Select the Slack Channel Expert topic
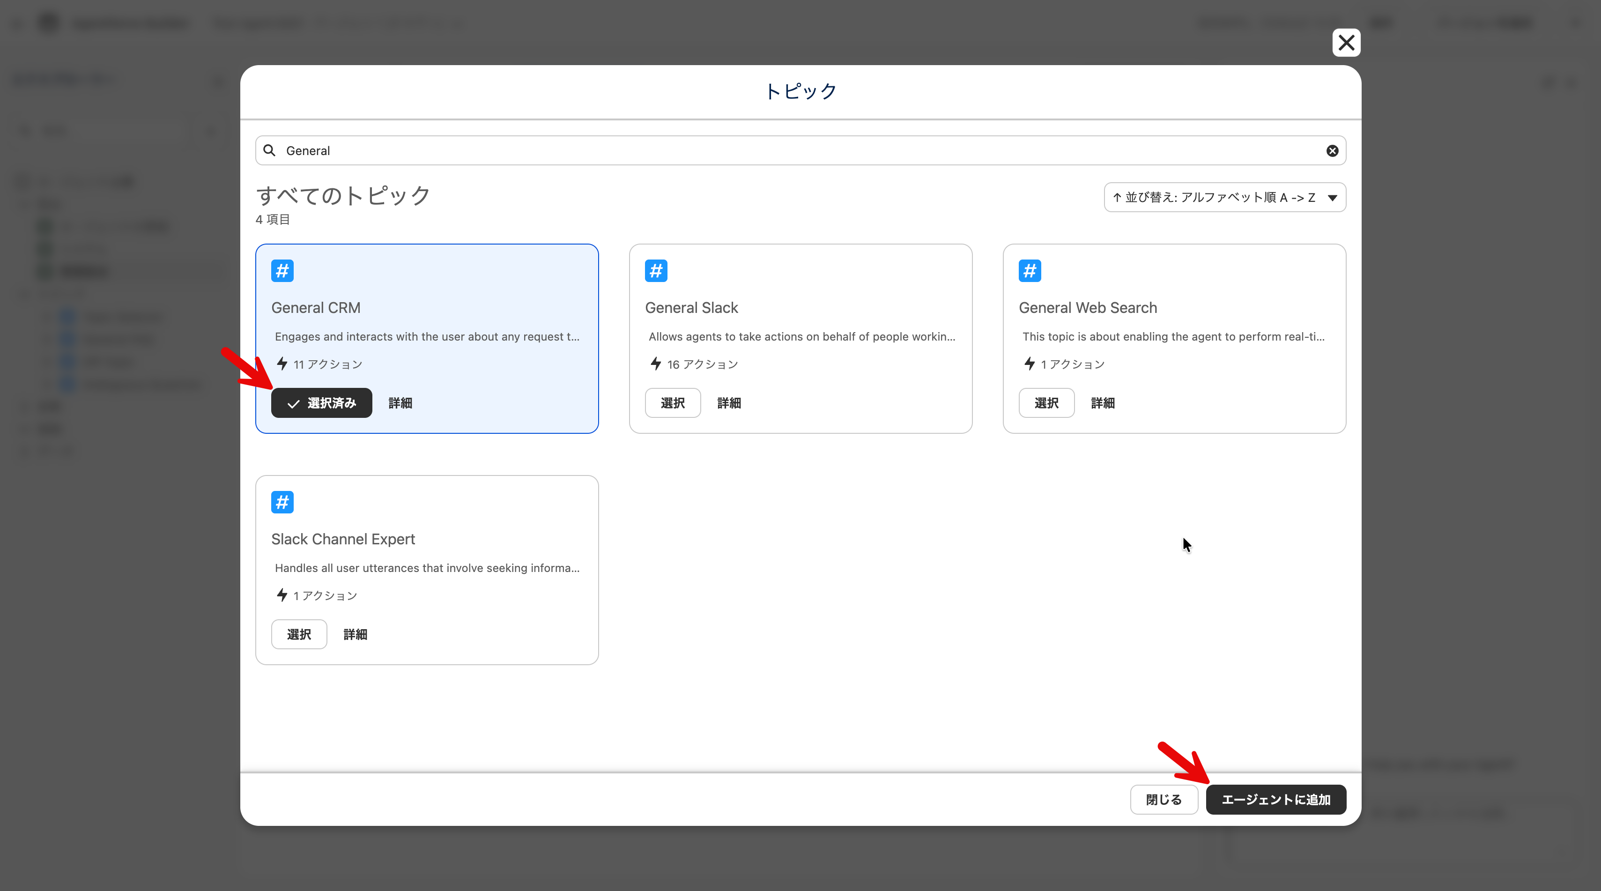1601x891 pixels. [x=299, y=634]
